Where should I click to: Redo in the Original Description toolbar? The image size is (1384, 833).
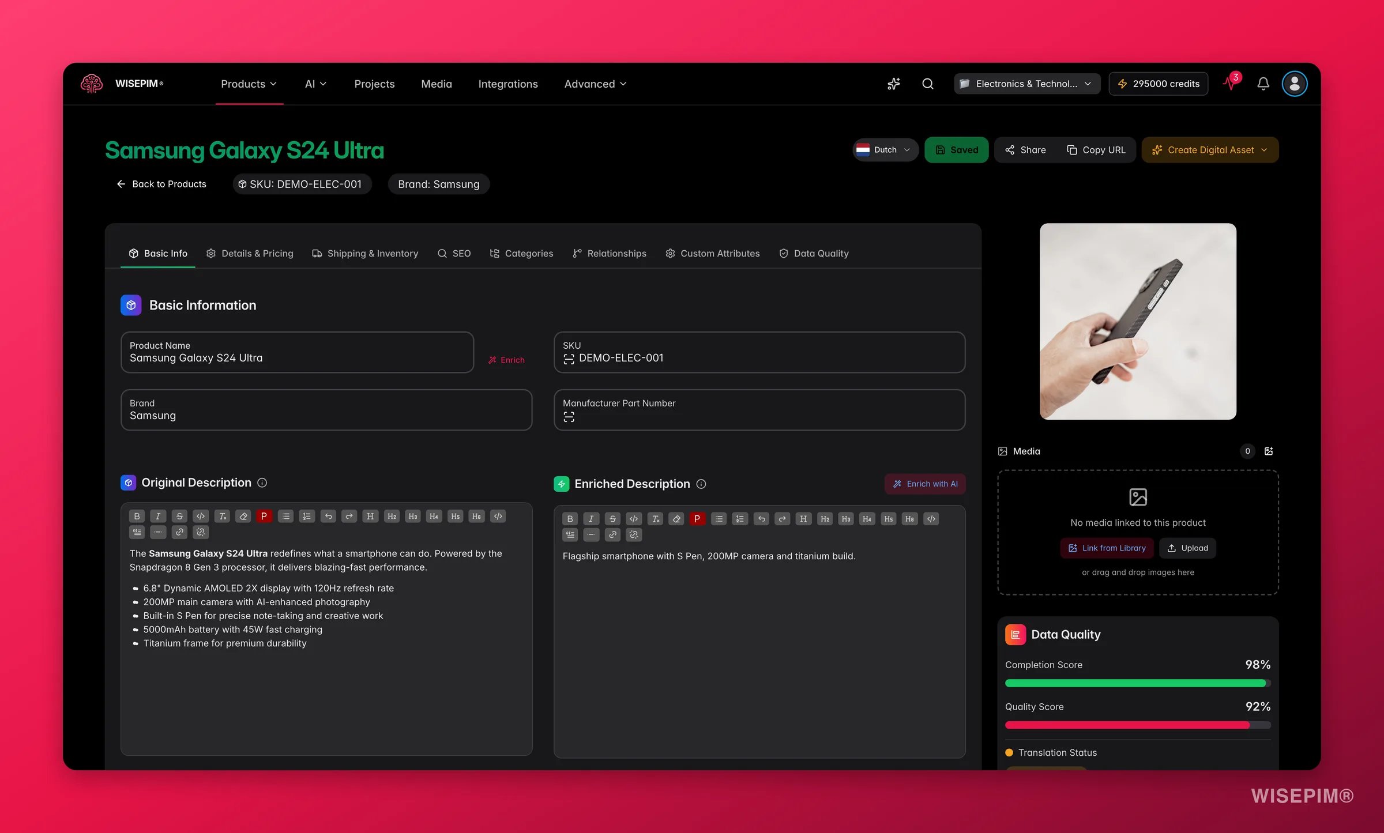349,516
